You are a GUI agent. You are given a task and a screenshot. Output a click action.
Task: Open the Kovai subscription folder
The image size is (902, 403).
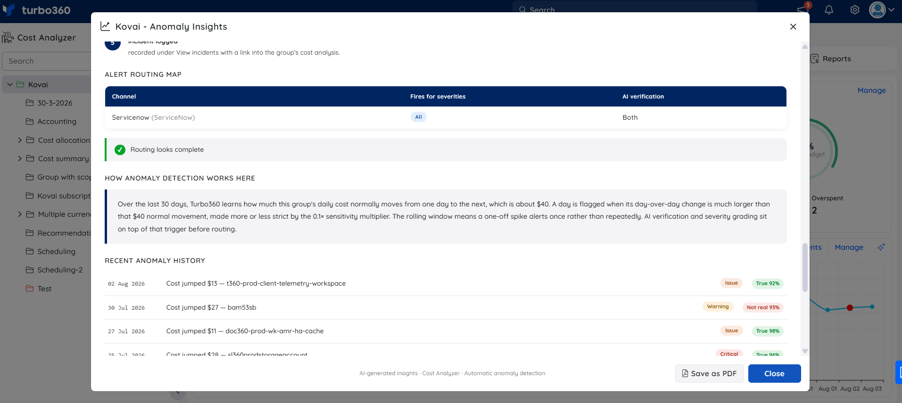tap(58, 196)
